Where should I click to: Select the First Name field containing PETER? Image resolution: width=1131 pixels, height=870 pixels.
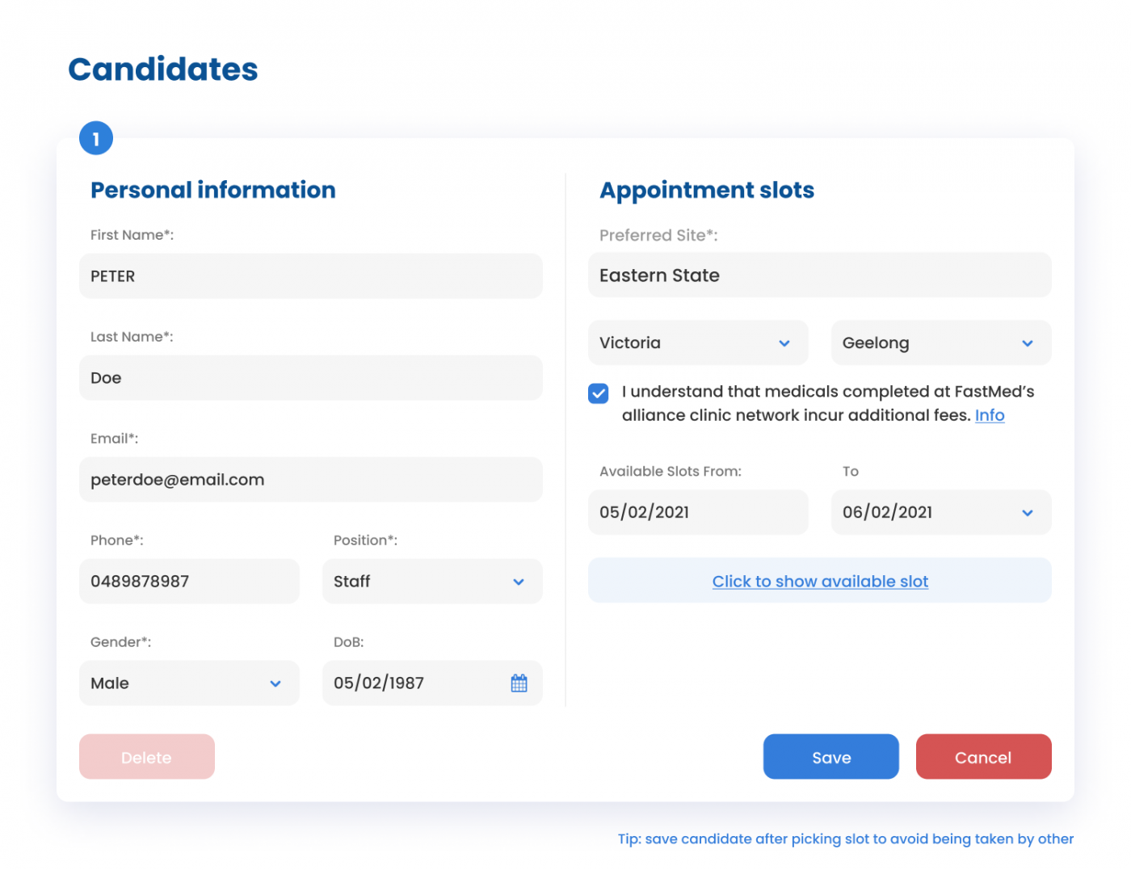click(x=310, y=275)
